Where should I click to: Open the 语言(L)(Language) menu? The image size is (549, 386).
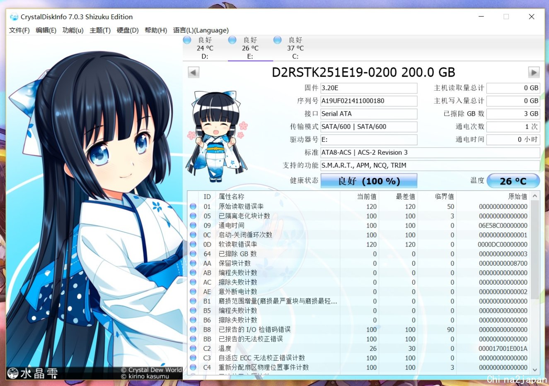point(201,30)
